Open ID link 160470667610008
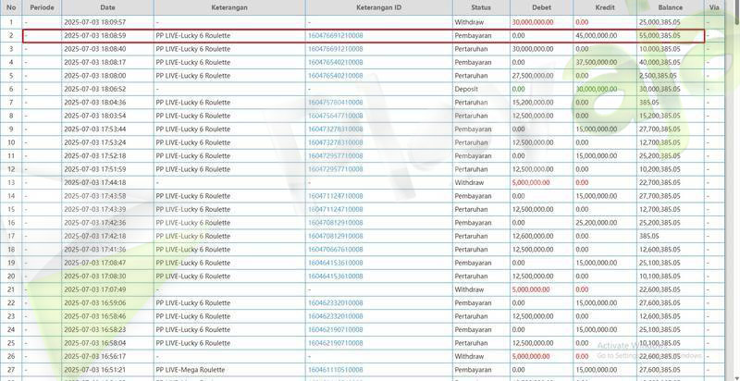 (335, 250)
